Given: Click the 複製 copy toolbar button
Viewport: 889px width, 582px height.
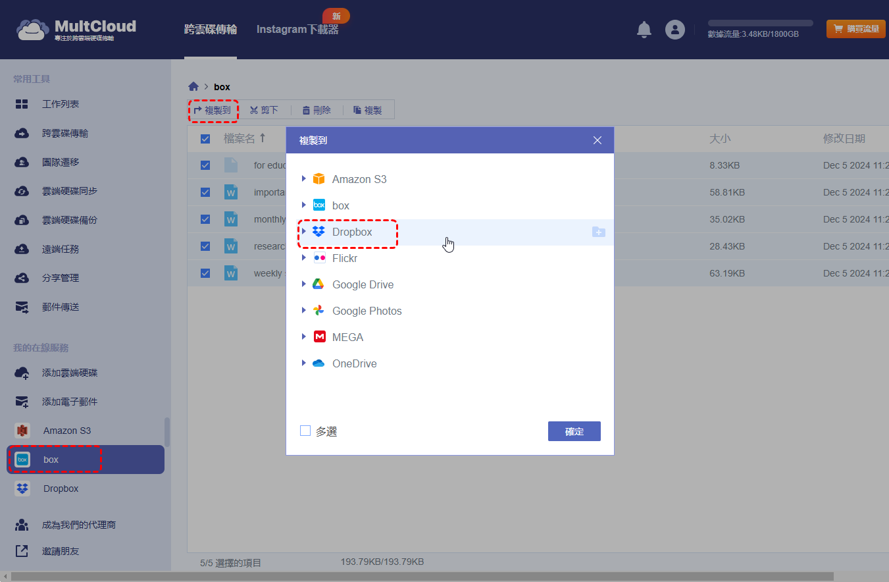Looking at the screenshot, I should pyautogui.click(x=368, y=111).
